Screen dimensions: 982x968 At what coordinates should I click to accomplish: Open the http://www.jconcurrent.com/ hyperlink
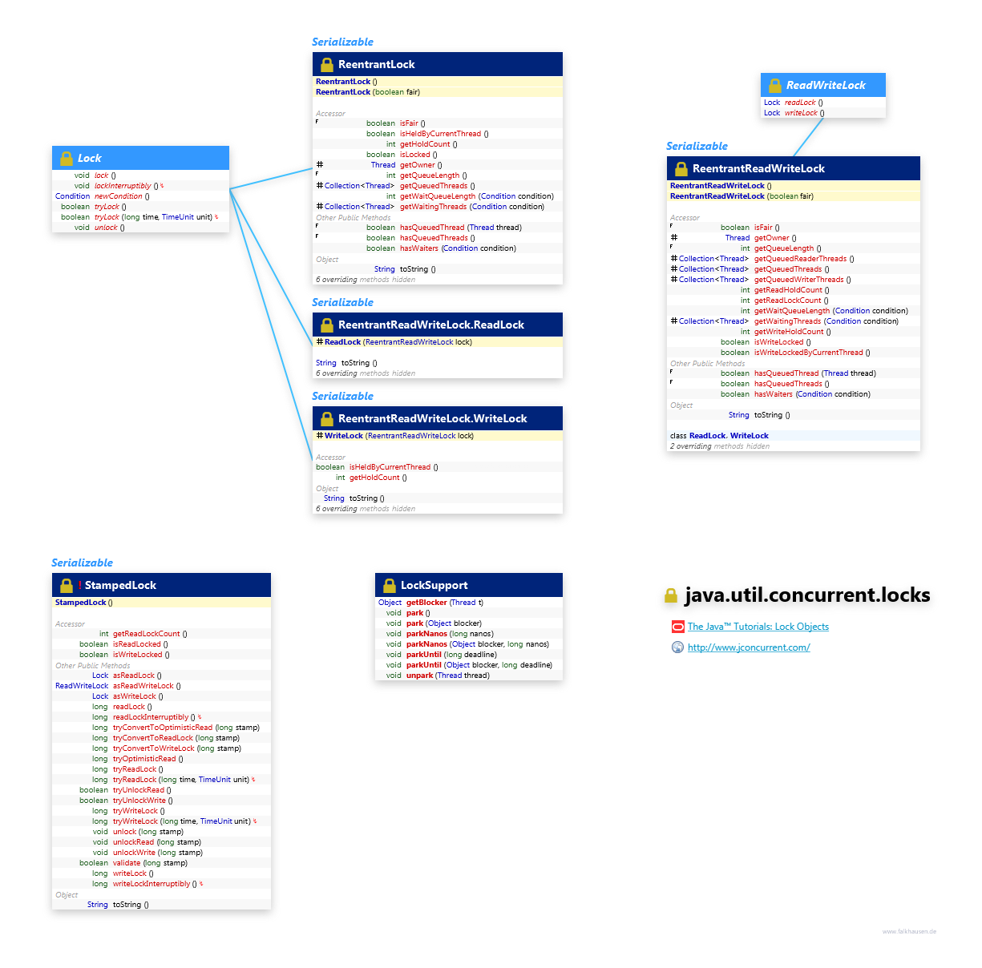748,647
